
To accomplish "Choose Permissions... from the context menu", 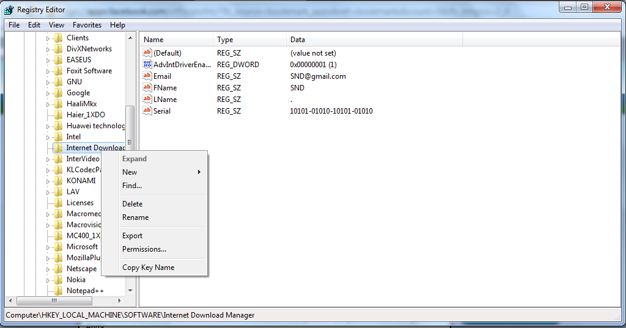I will tap(163, 249).
